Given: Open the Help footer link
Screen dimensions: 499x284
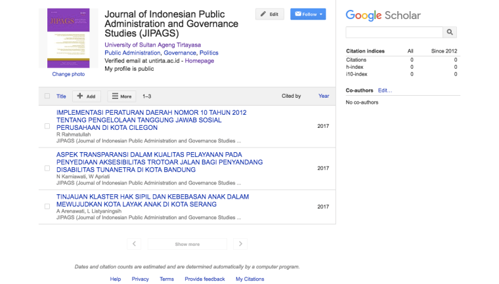Looking at the screenshot, I should (116, 279).
